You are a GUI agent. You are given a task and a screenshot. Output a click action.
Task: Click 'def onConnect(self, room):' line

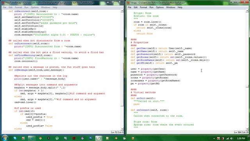pyautogui.click(x=150, y=110)
